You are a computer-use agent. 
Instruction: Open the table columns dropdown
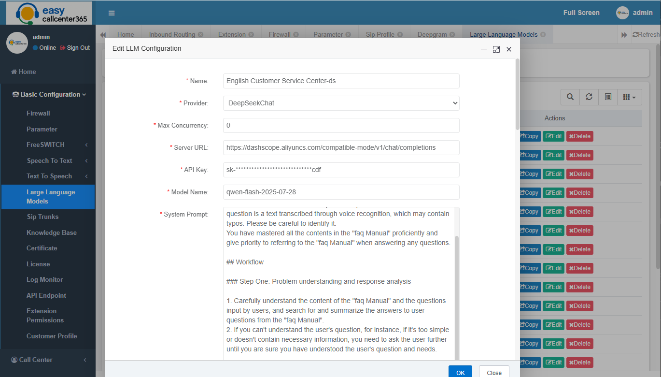tap(629, 97)
